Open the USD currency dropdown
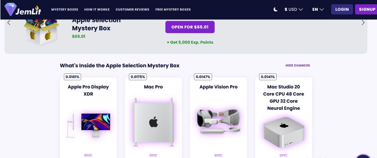377x158 pixels. click(294, 10)
